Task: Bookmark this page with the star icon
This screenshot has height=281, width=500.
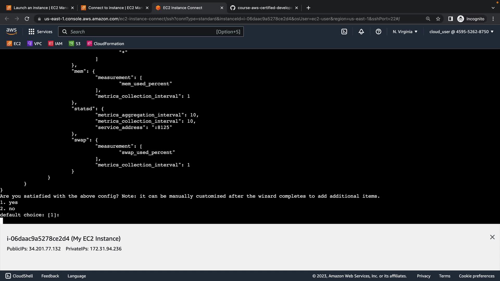Action: [438, 19]
